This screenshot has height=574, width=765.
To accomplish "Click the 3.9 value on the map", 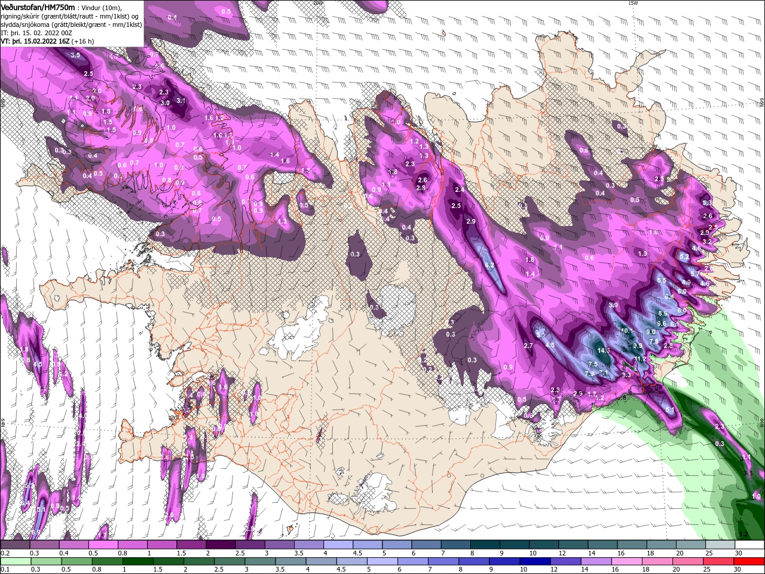I will tap(613, 306).
